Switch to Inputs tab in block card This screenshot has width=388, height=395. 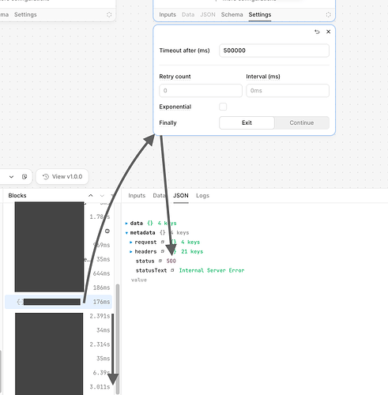pos(168,15)
